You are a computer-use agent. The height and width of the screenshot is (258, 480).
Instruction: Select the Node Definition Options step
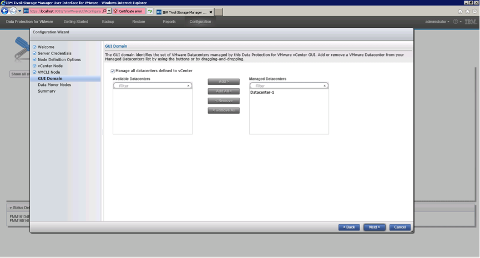coord(59,60)
